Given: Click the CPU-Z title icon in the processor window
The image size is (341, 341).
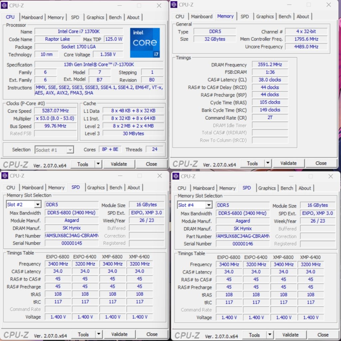Looking at the screenshot, I should tap(4, 5).
